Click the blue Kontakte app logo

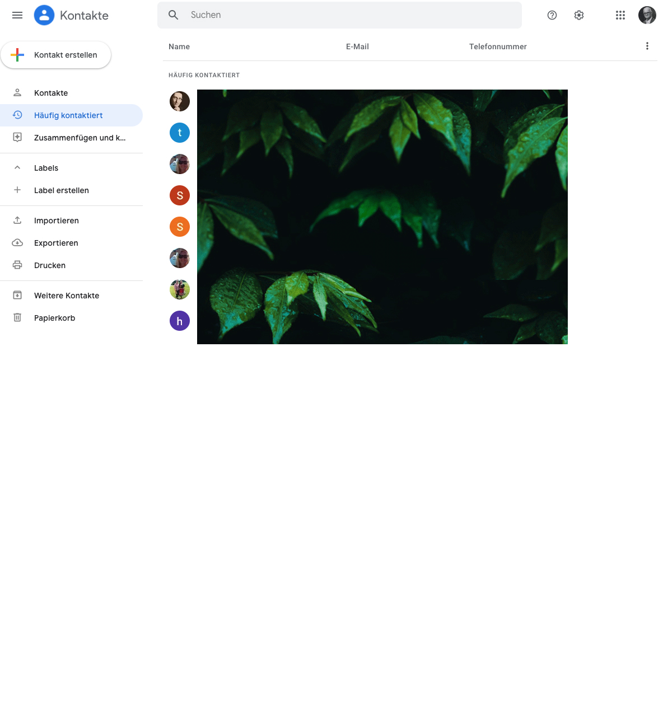pos(44,15)
